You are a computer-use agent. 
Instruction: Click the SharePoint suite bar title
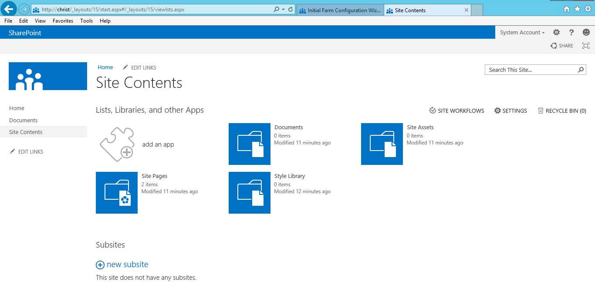[25, 33]
